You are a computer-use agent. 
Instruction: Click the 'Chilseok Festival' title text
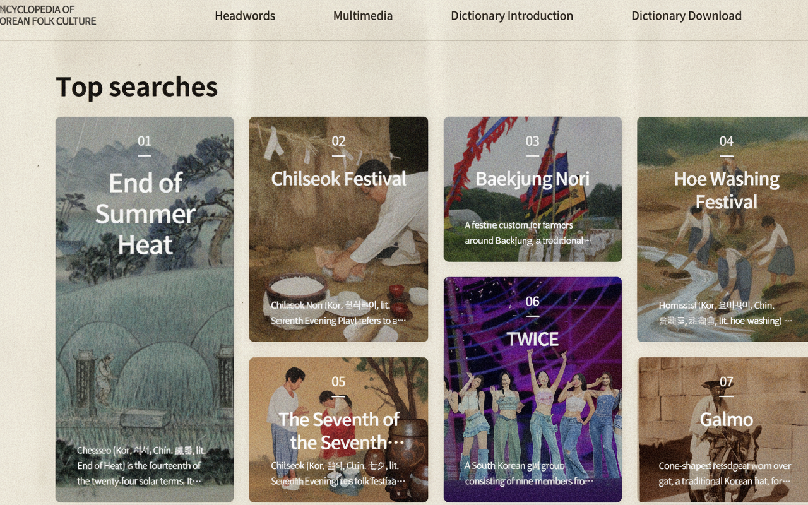click(x=338, y=179)
